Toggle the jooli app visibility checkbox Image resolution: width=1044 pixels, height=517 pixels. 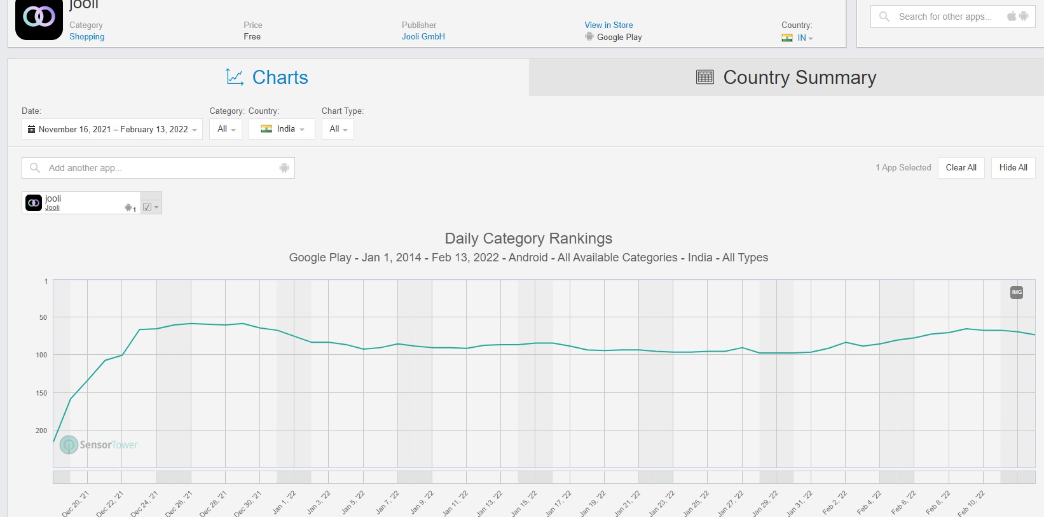click(x=148, y=207)
